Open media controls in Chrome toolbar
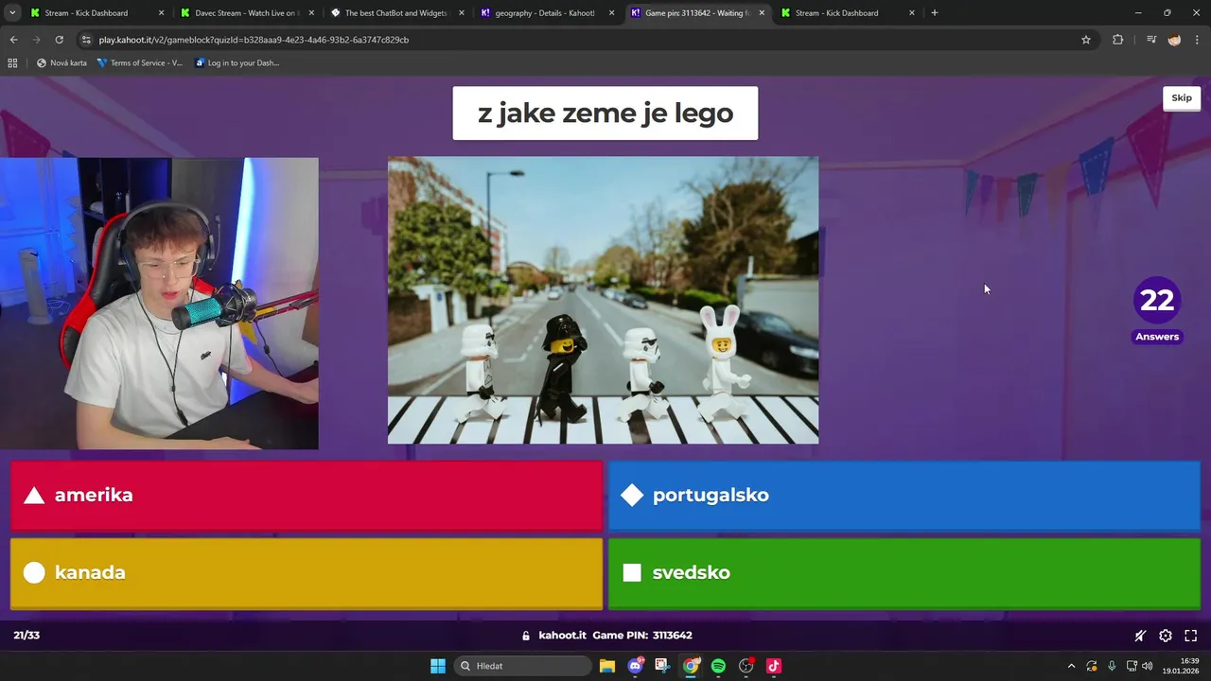The width and height of the screenshot is (1211, 681). coord(1151,40)
